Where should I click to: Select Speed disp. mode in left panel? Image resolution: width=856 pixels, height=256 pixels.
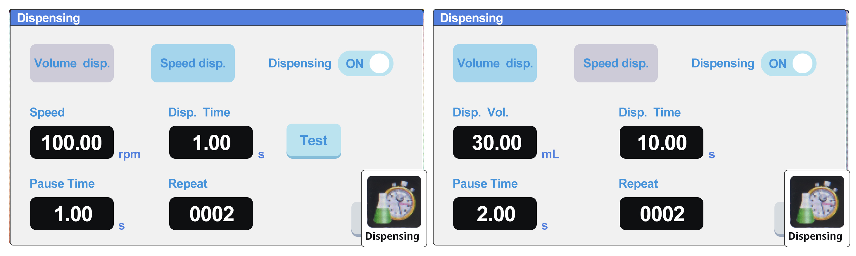193,63
